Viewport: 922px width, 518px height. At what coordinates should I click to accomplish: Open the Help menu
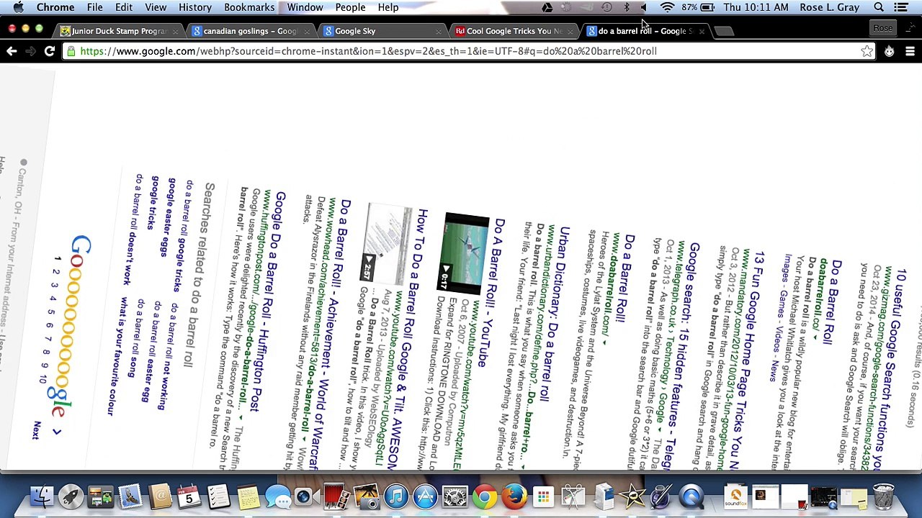[x=388, y=7]
